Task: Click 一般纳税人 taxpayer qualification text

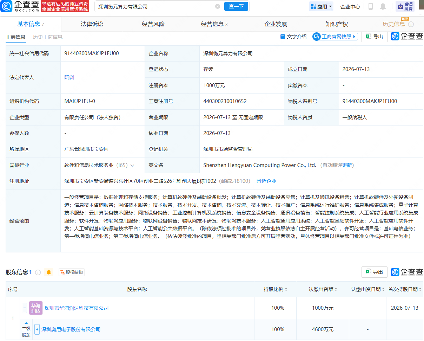Action: (355, 117)
